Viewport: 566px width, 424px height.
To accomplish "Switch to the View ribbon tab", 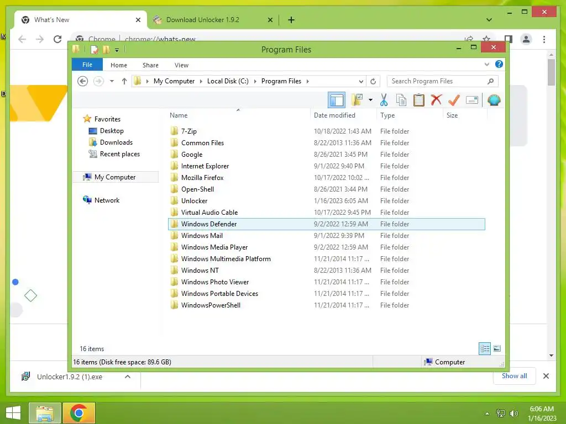I will click(x=181, y=65).
